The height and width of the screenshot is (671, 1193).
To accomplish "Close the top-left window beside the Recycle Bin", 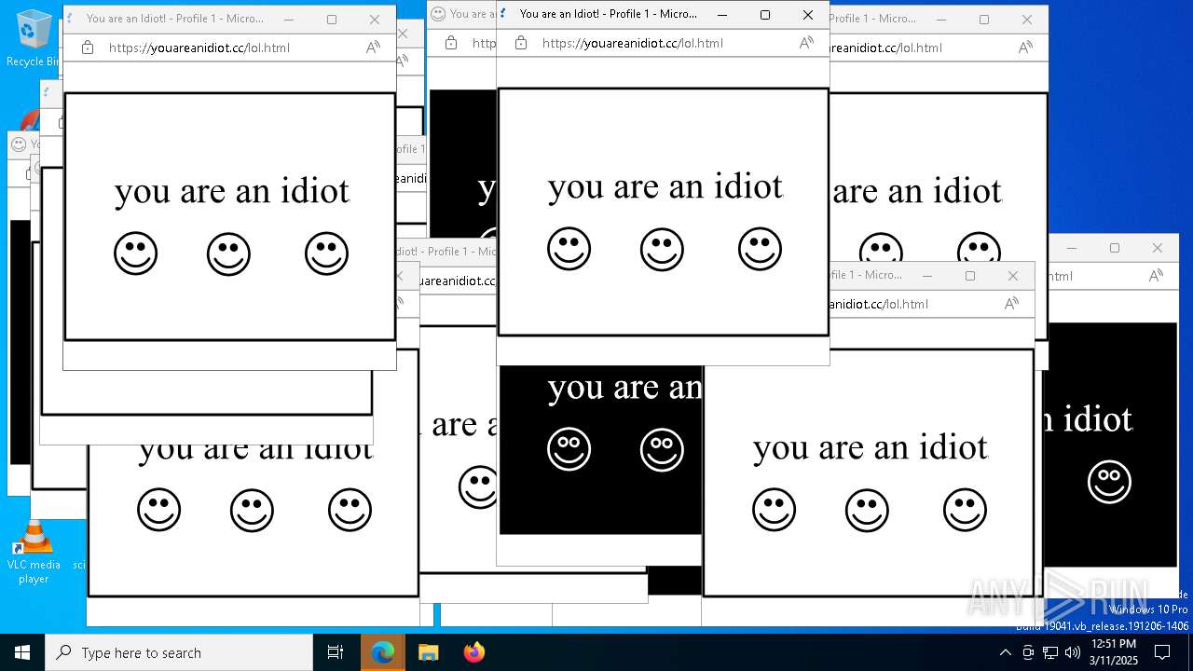I will [375, 20].
